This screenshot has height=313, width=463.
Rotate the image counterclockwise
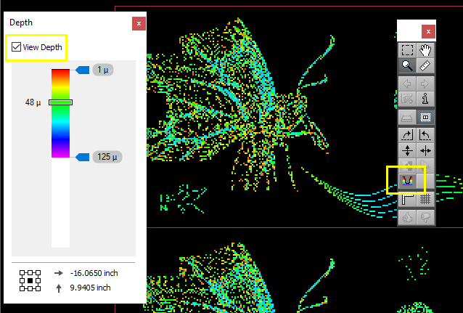pyautogui.click(x=427, y=135)
